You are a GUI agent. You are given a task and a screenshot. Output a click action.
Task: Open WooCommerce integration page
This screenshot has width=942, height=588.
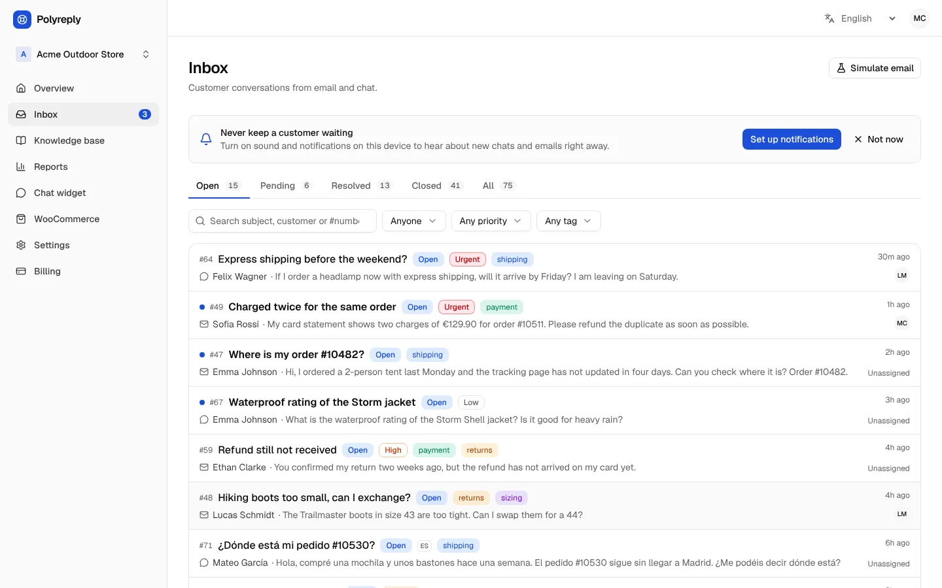click(x=83, y=219)
